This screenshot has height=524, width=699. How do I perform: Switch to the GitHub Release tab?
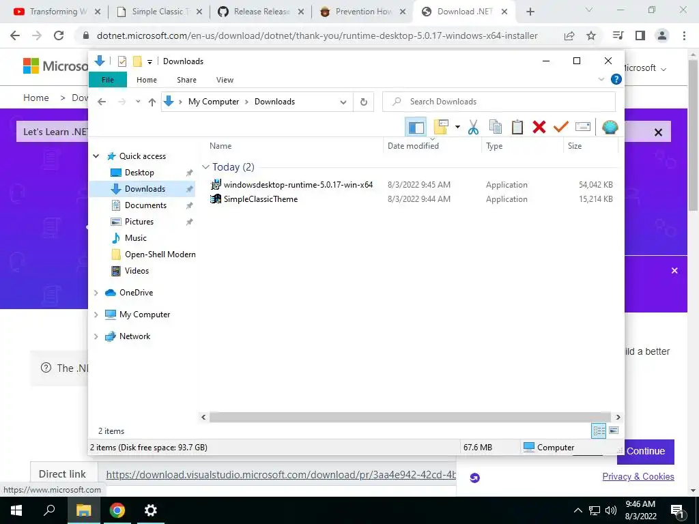tap(261, 12)
